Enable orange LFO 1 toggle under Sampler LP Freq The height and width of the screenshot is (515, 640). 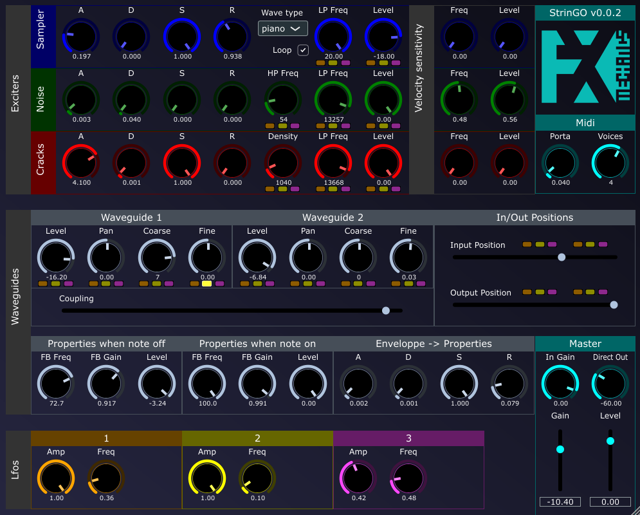click(x=320, y=63)
